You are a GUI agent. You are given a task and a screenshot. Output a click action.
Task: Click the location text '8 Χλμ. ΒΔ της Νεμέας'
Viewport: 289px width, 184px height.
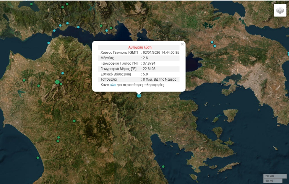click(159, 79)
